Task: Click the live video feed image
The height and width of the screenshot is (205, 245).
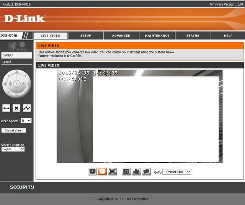Action: point(139,116)
